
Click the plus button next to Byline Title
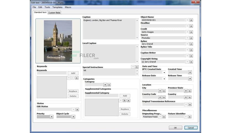(x=191, y=50)
